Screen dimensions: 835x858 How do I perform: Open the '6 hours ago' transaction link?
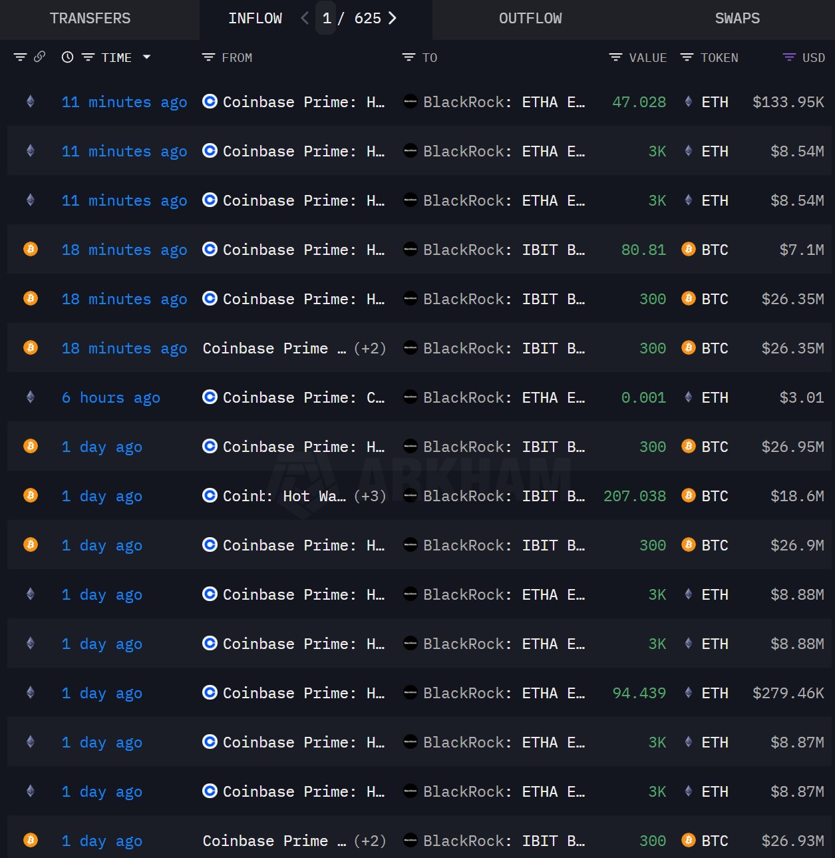110,397
